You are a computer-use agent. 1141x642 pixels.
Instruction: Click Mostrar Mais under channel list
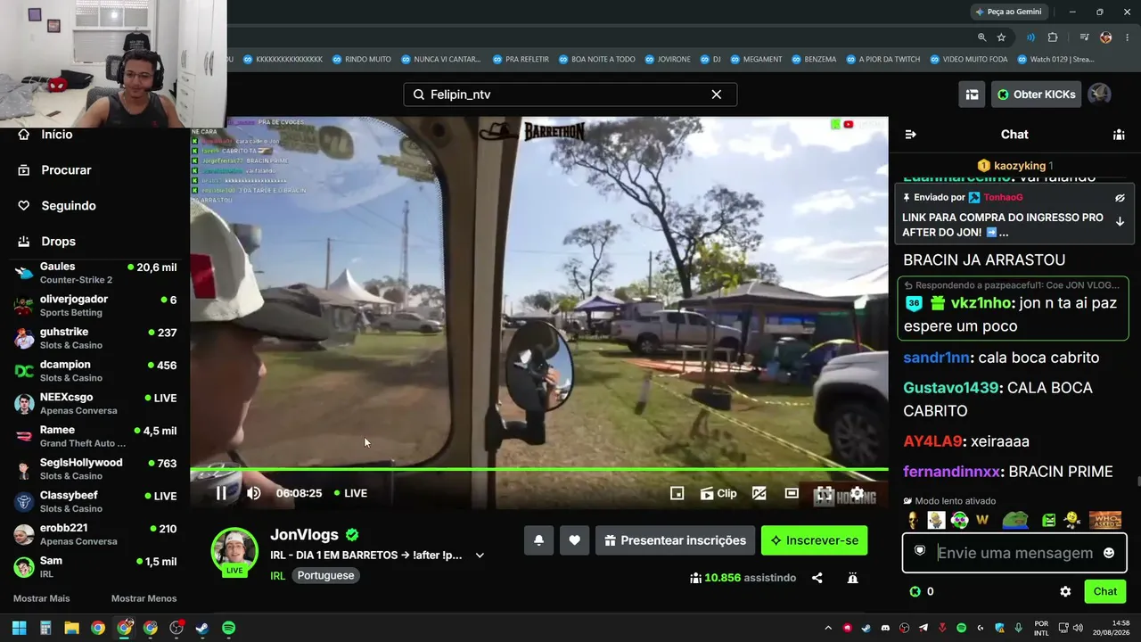pos(41,598)
